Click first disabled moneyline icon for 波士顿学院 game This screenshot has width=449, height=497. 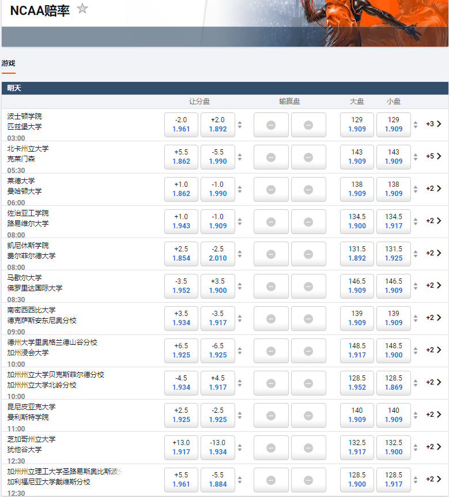point(271,125)
